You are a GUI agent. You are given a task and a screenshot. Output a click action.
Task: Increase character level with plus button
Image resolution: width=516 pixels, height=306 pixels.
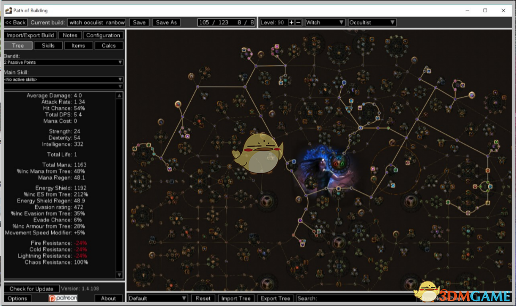(x=291, y=22)
